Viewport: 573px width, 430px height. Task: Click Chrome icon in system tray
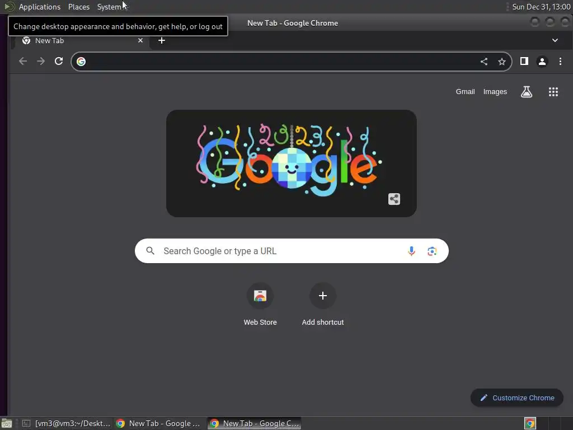pos(530,423)
